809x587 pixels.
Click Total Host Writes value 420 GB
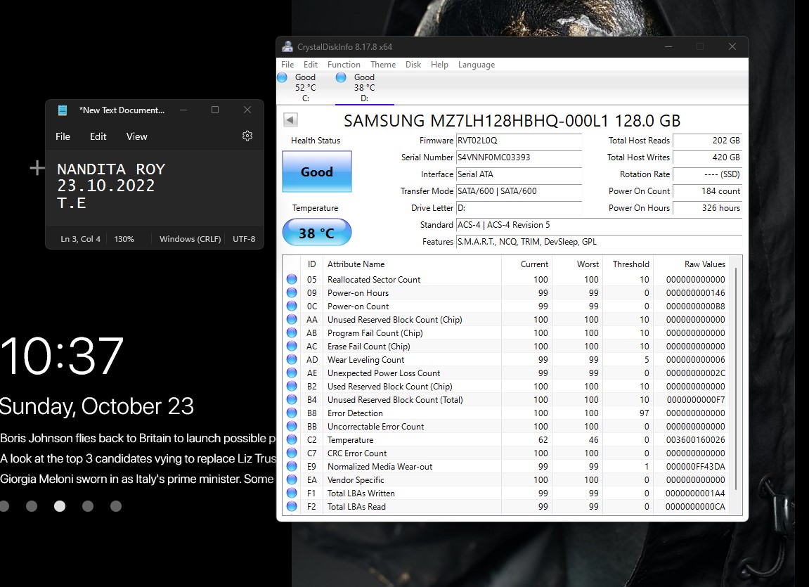(707, 157)
